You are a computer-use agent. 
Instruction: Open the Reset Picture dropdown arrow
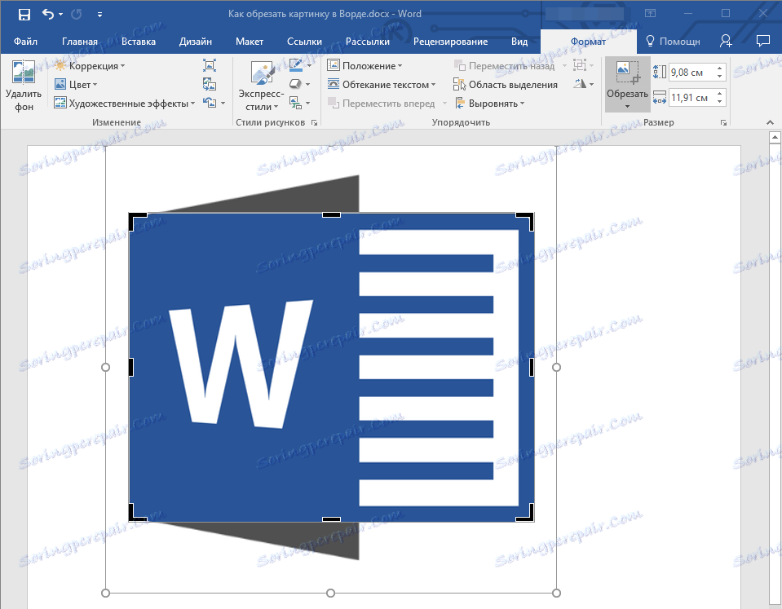(223, 104)
